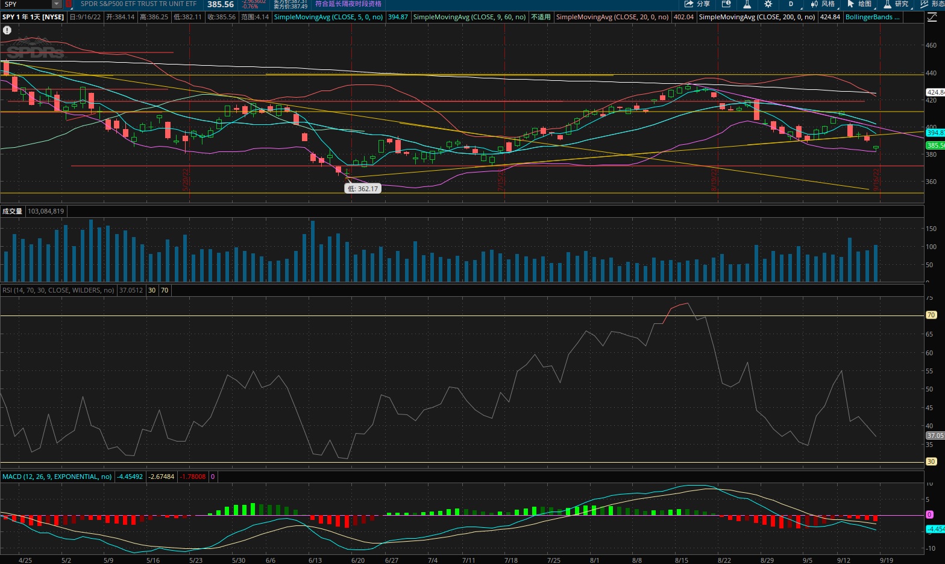Open chart settings gear icon
Image resolution: width=945 pixels, height=564 pixels.
pyautogui.click(x=768, y=4)
